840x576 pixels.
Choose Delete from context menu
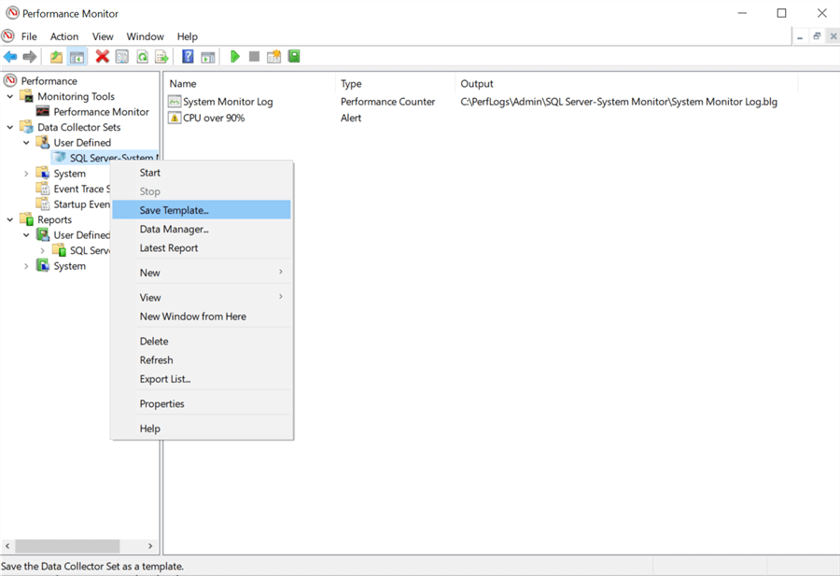pos(202,341)
